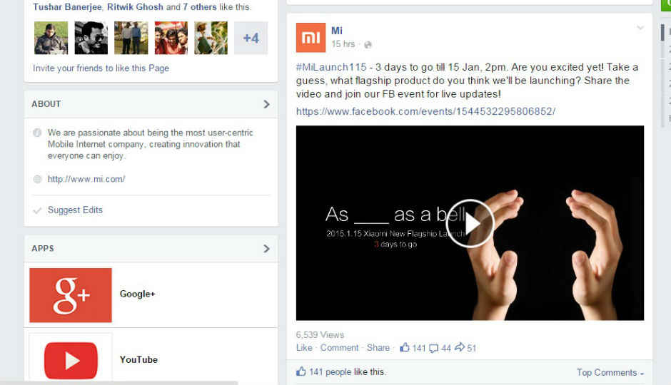Click the fifth friend photo with plants
The height and width of the screenshot is (385, 671).
point(211,38)
